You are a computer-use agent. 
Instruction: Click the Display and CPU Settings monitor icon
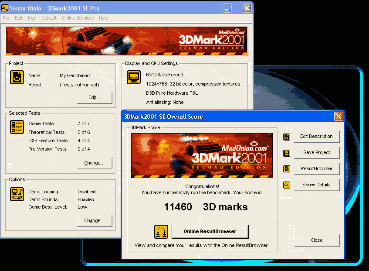pos(134,77)
